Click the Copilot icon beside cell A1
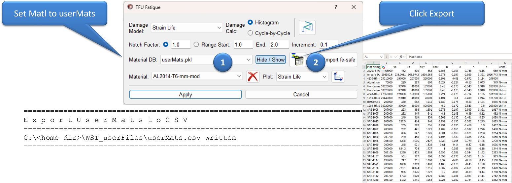Screen dimensions: 512x183 click(384, 67)
